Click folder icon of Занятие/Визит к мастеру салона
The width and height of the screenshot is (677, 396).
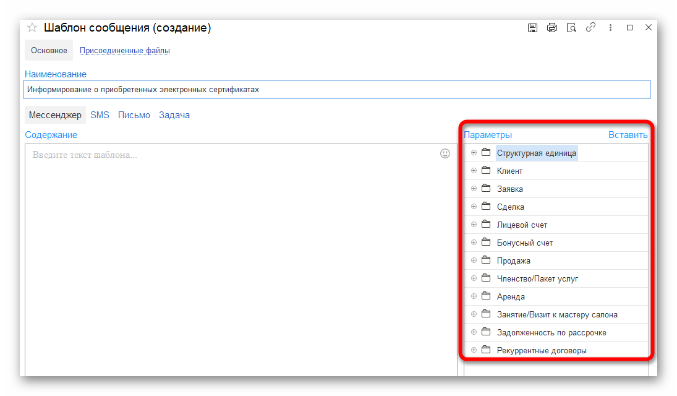coord(486,314)
